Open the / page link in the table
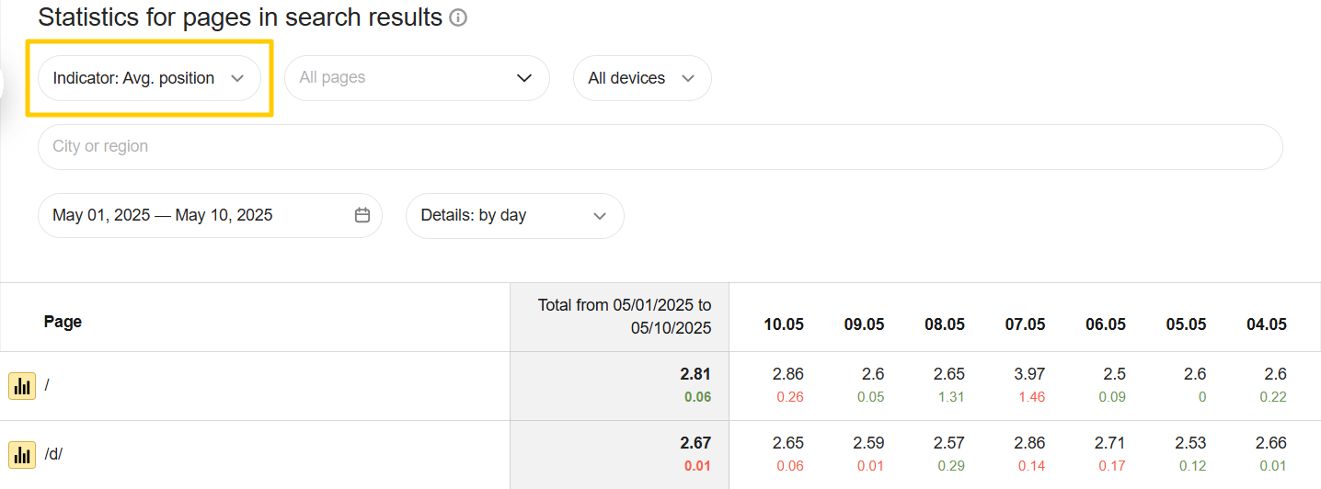Image resolution: width=1321 pixels, height=489 pixels. (x=47, y=386)
